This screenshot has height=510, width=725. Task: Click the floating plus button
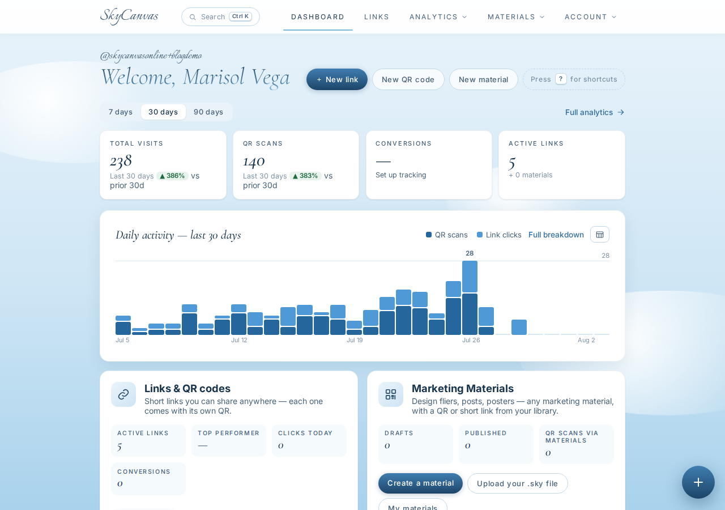pos(698,482)
